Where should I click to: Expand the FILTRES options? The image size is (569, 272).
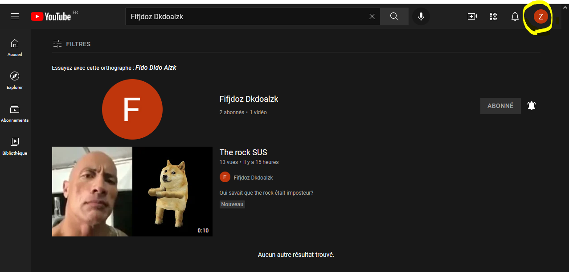(71, 44)
